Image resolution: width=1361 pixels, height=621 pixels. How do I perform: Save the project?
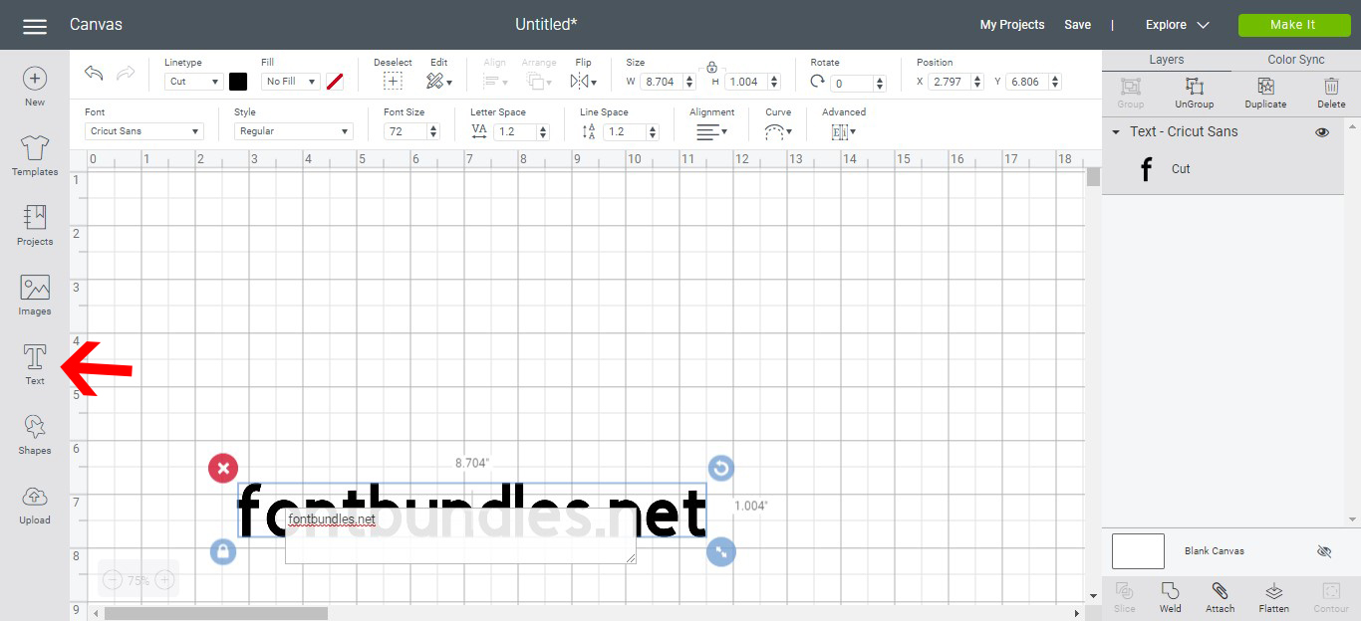1077,25
